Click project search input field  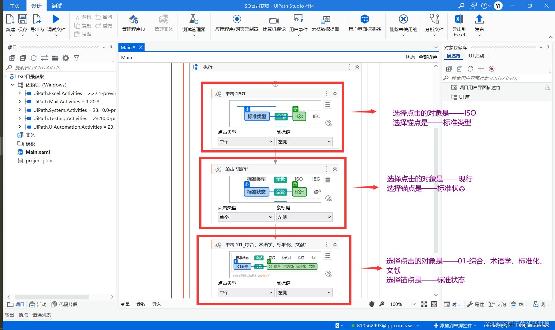pos(61,68)
